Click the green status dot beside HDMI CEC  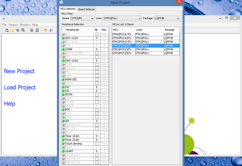[x=63, y=80]
